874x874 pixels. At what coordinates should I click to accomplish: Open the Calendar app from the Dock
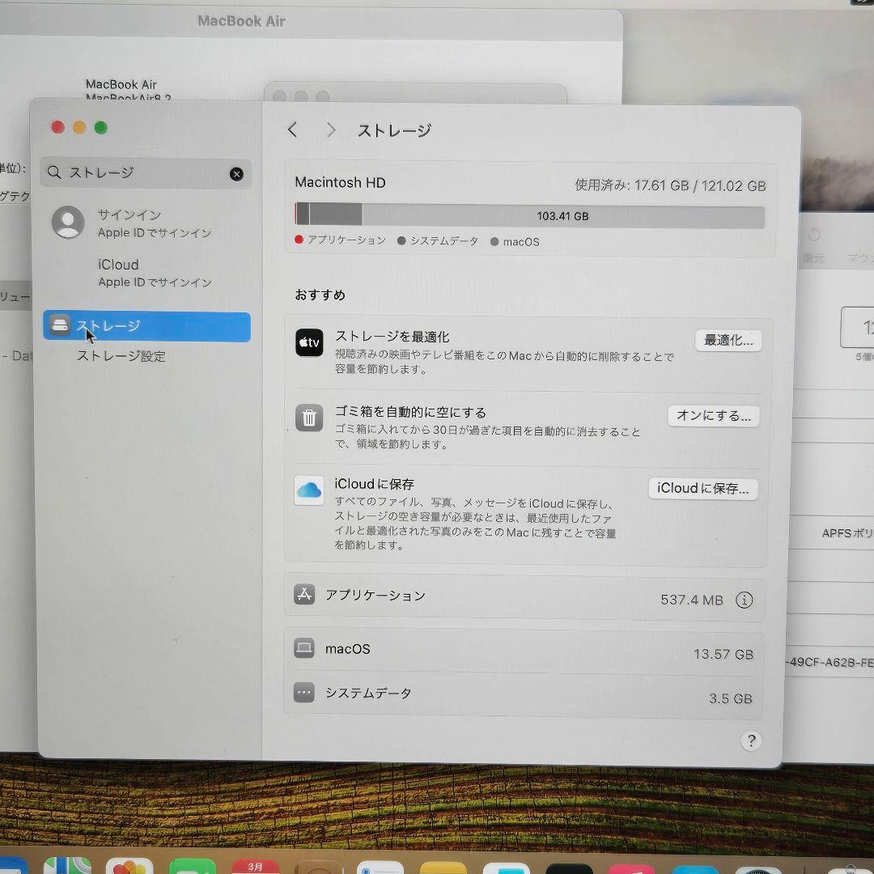click(x=255, y=864)
